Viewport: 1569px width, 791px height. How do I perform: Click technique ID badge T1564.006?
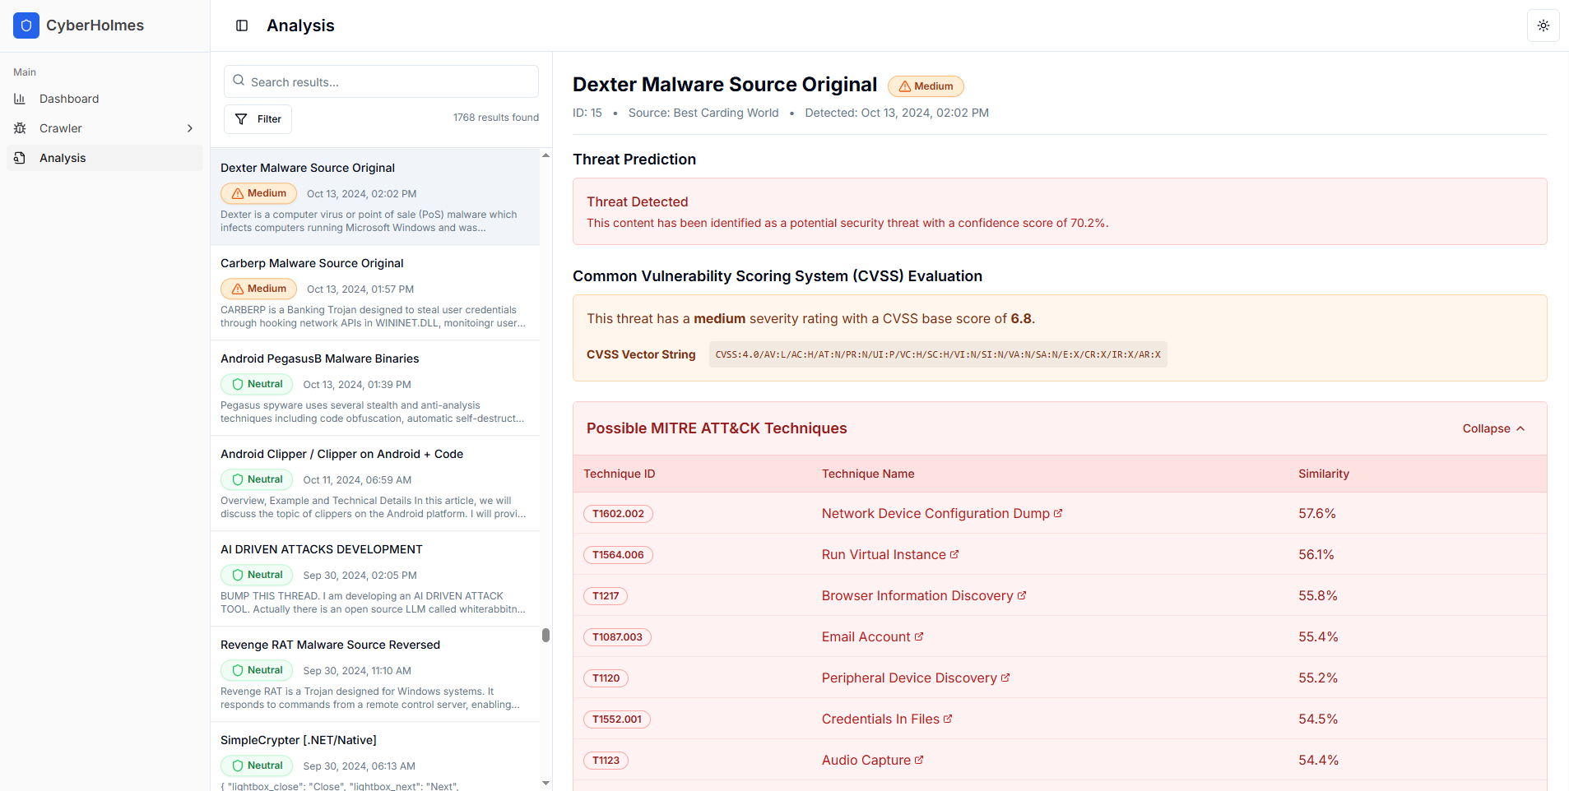point(618,555)
